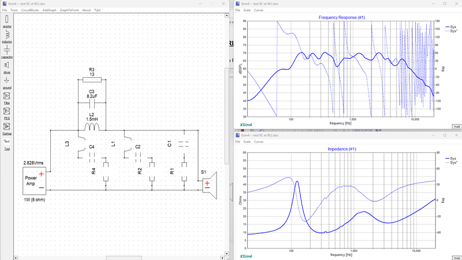Click the L2 1.5mH inductor symbol
Screen dimensions: 462x260
point(92,127)
